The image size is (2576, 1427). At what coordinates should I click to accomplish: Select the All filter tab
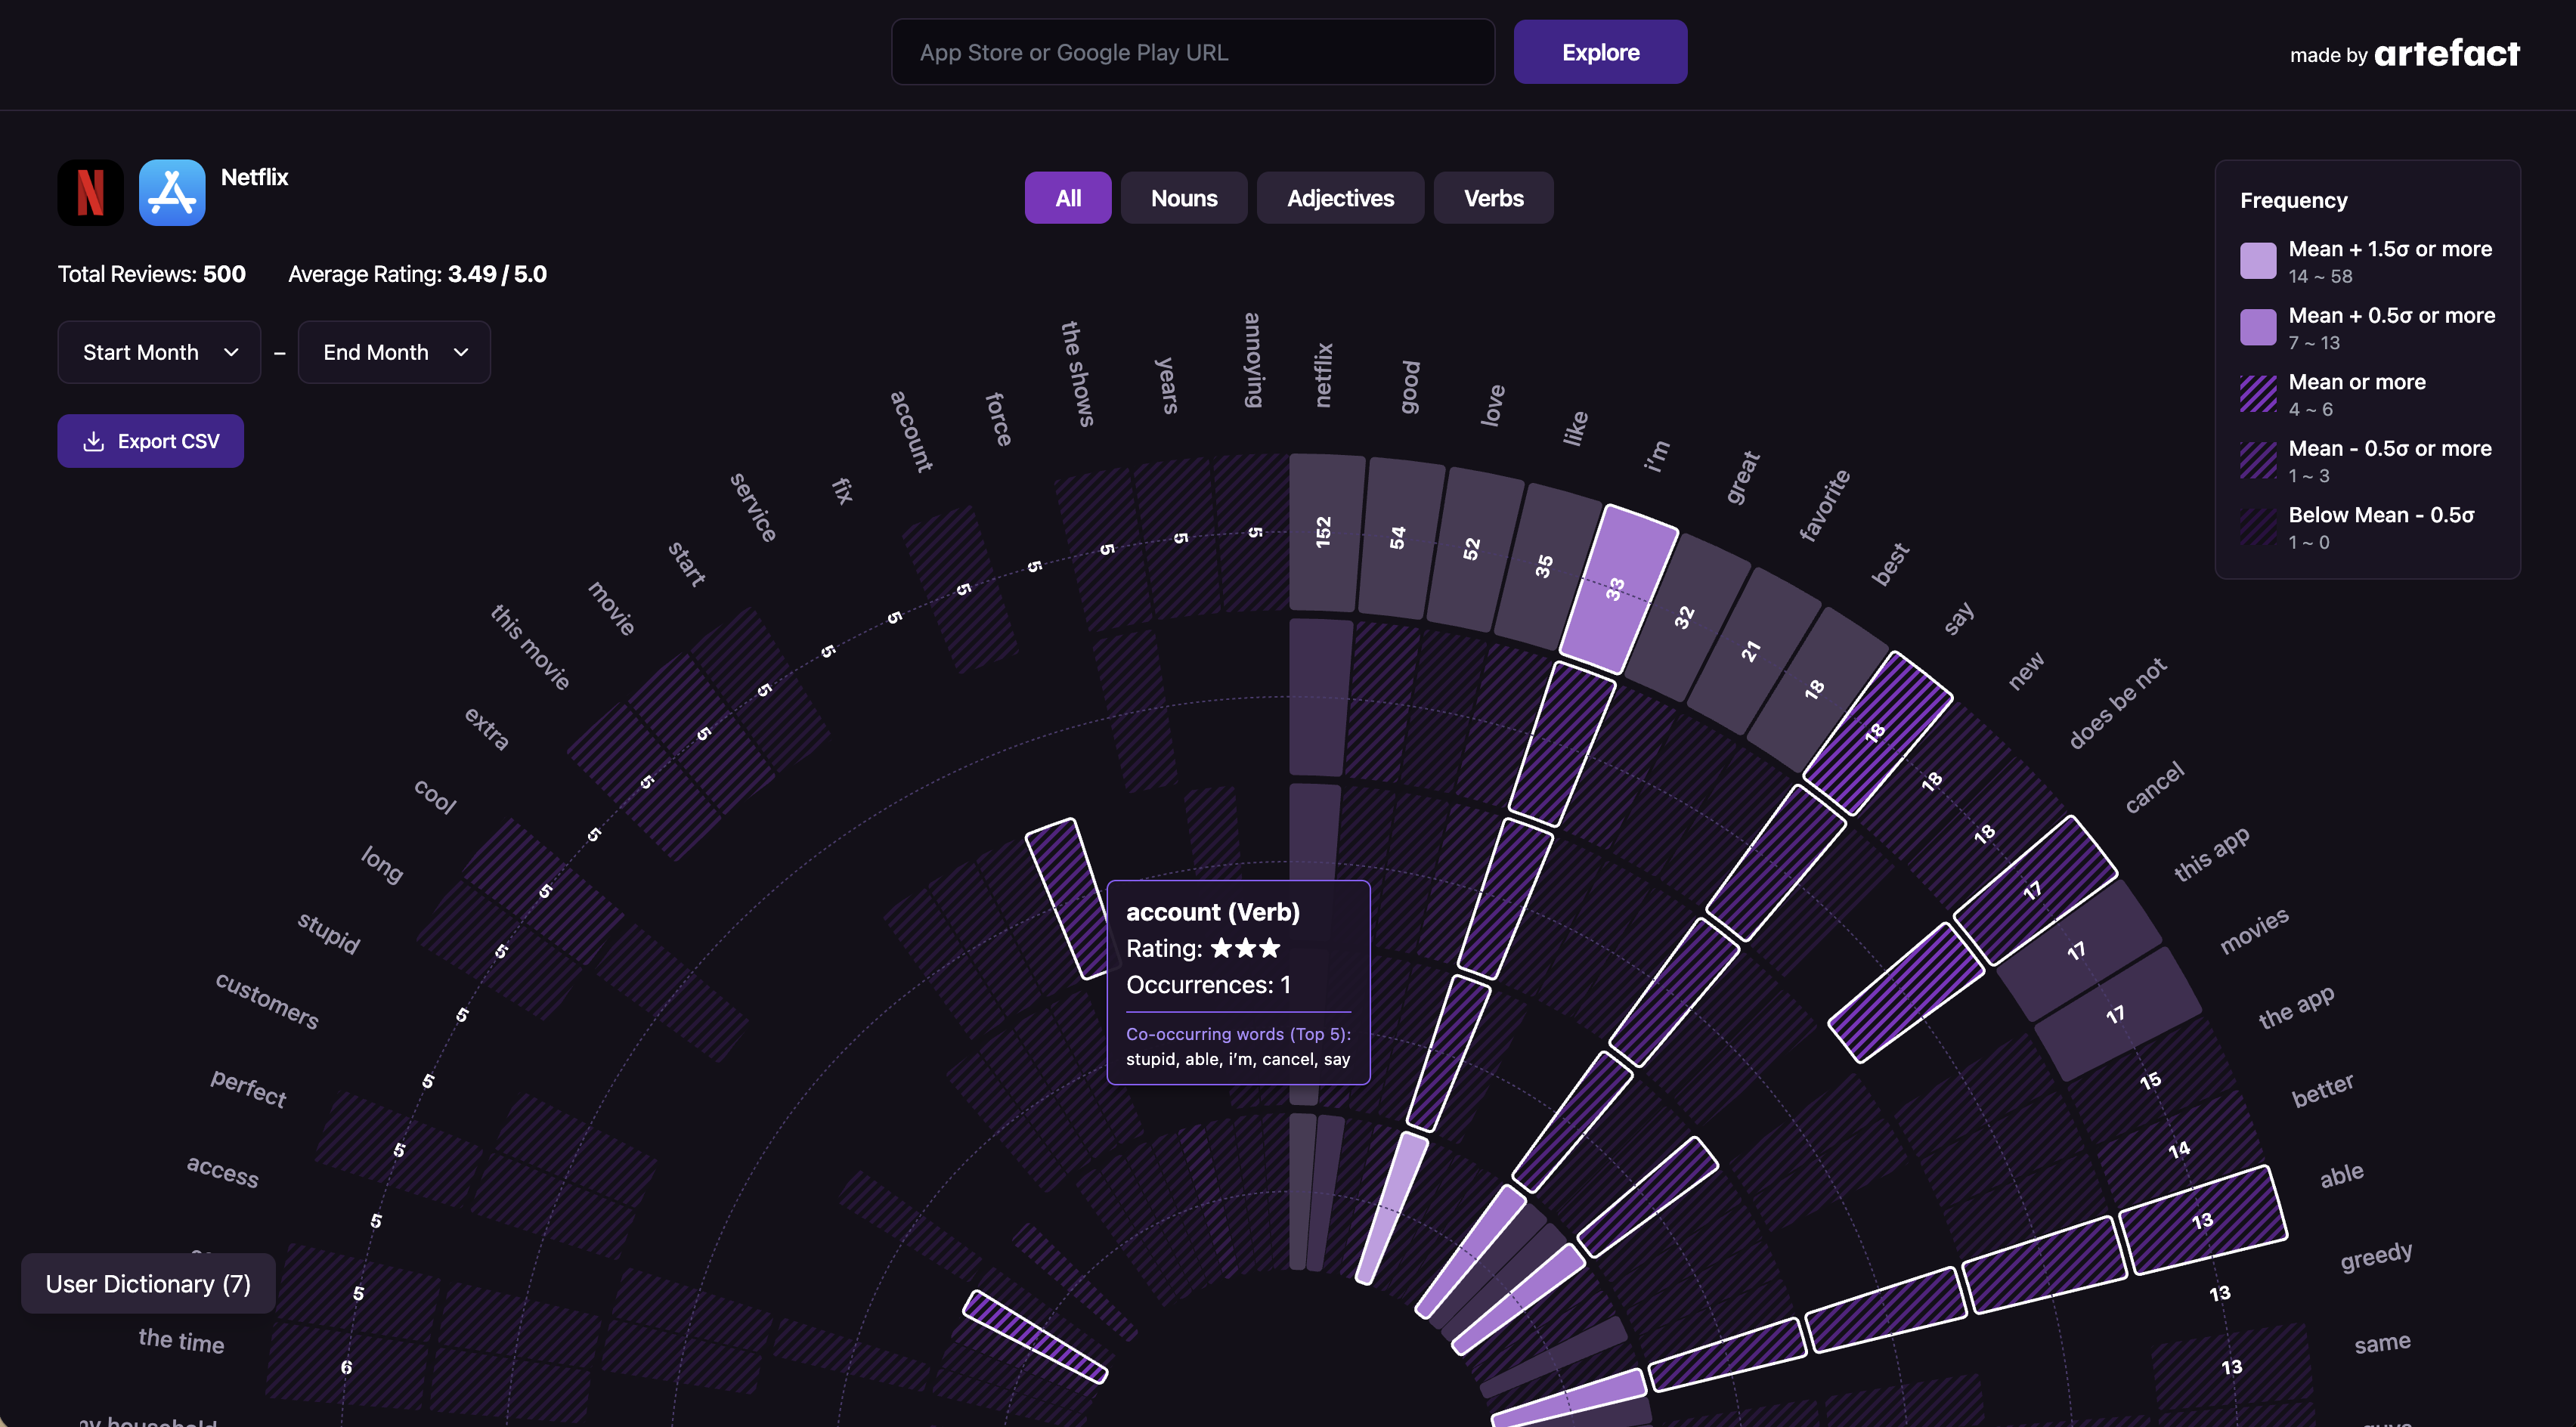click(1067, 198)
